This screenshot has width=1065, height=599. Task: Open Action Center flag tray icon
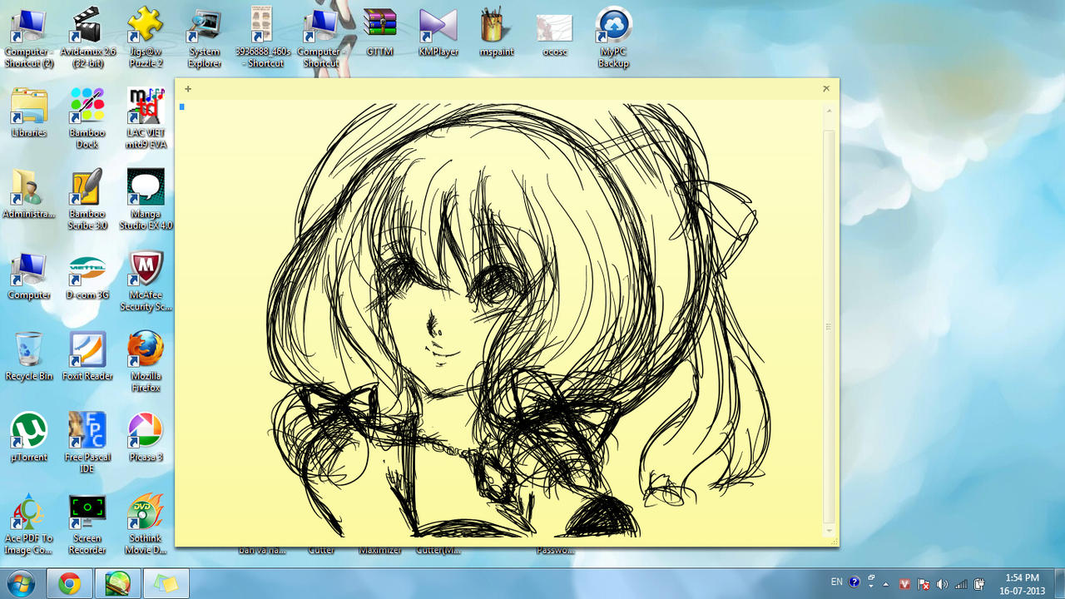click(x=924, y=584)
